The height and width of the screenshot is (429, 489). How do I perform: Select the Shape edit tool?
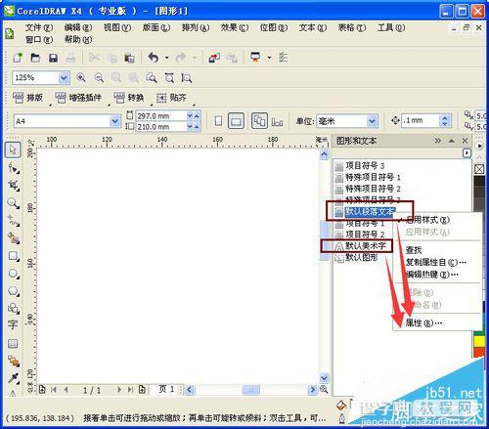coord(14,168)
